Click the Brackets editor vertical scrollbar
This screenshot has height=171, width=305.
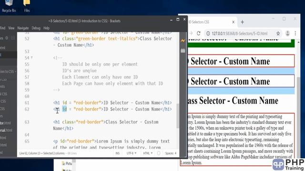click(178, 116)
